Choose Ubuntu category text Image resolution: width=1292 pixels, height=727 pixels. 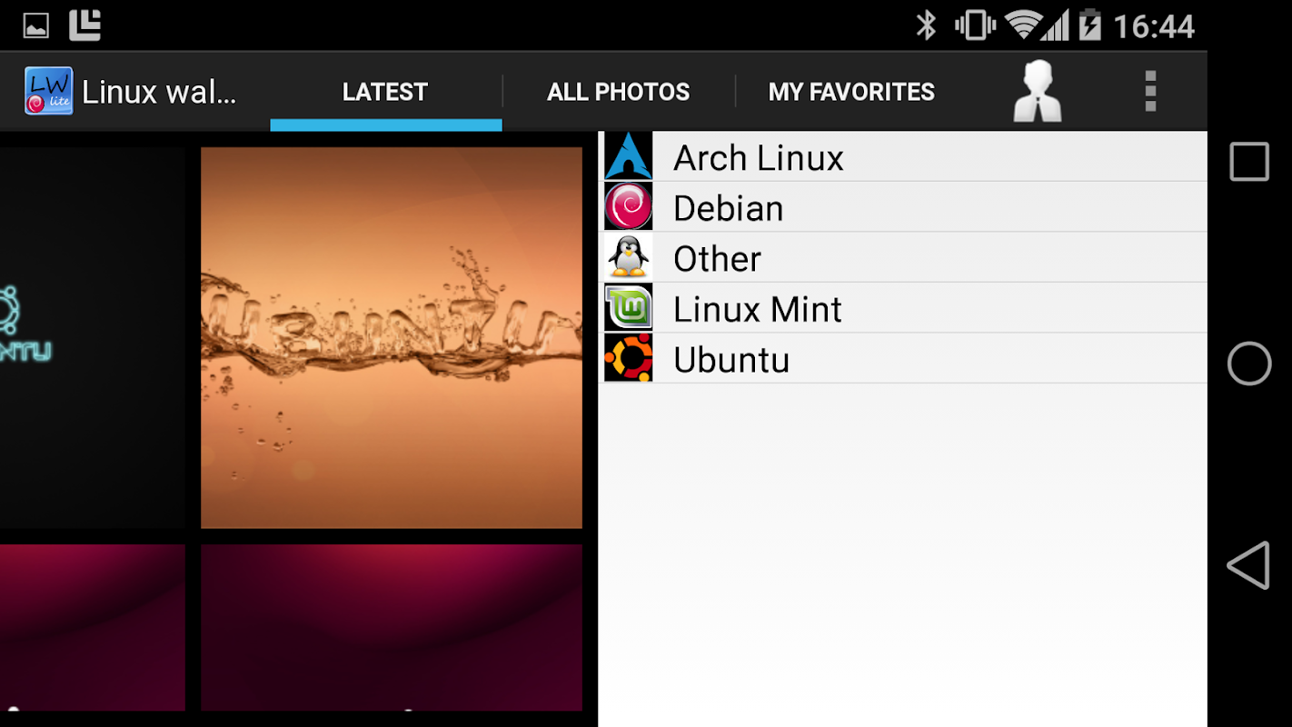click(x=731, y=360)
